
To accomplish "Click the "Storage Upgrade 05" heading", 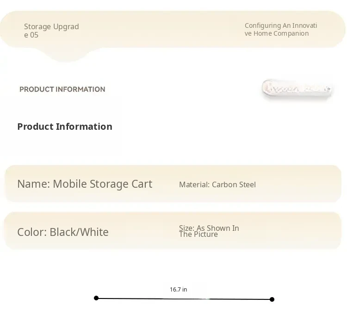I will pyautogui.click(x=51, y=31).
